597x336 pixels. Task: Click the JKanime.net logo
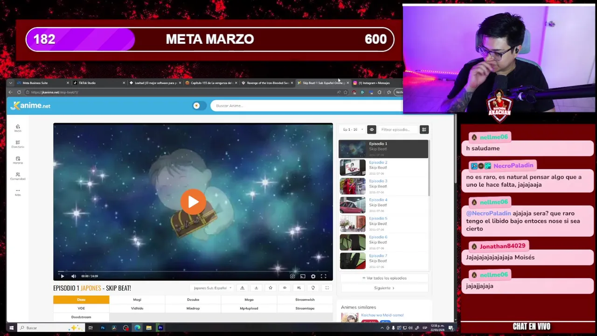(31, 105)
